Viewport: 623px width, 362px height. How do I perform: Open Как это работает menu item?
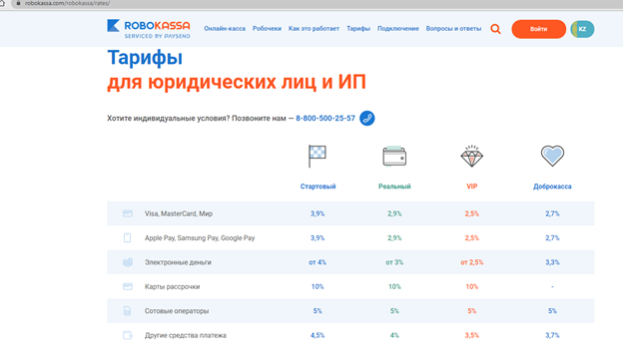313,29
